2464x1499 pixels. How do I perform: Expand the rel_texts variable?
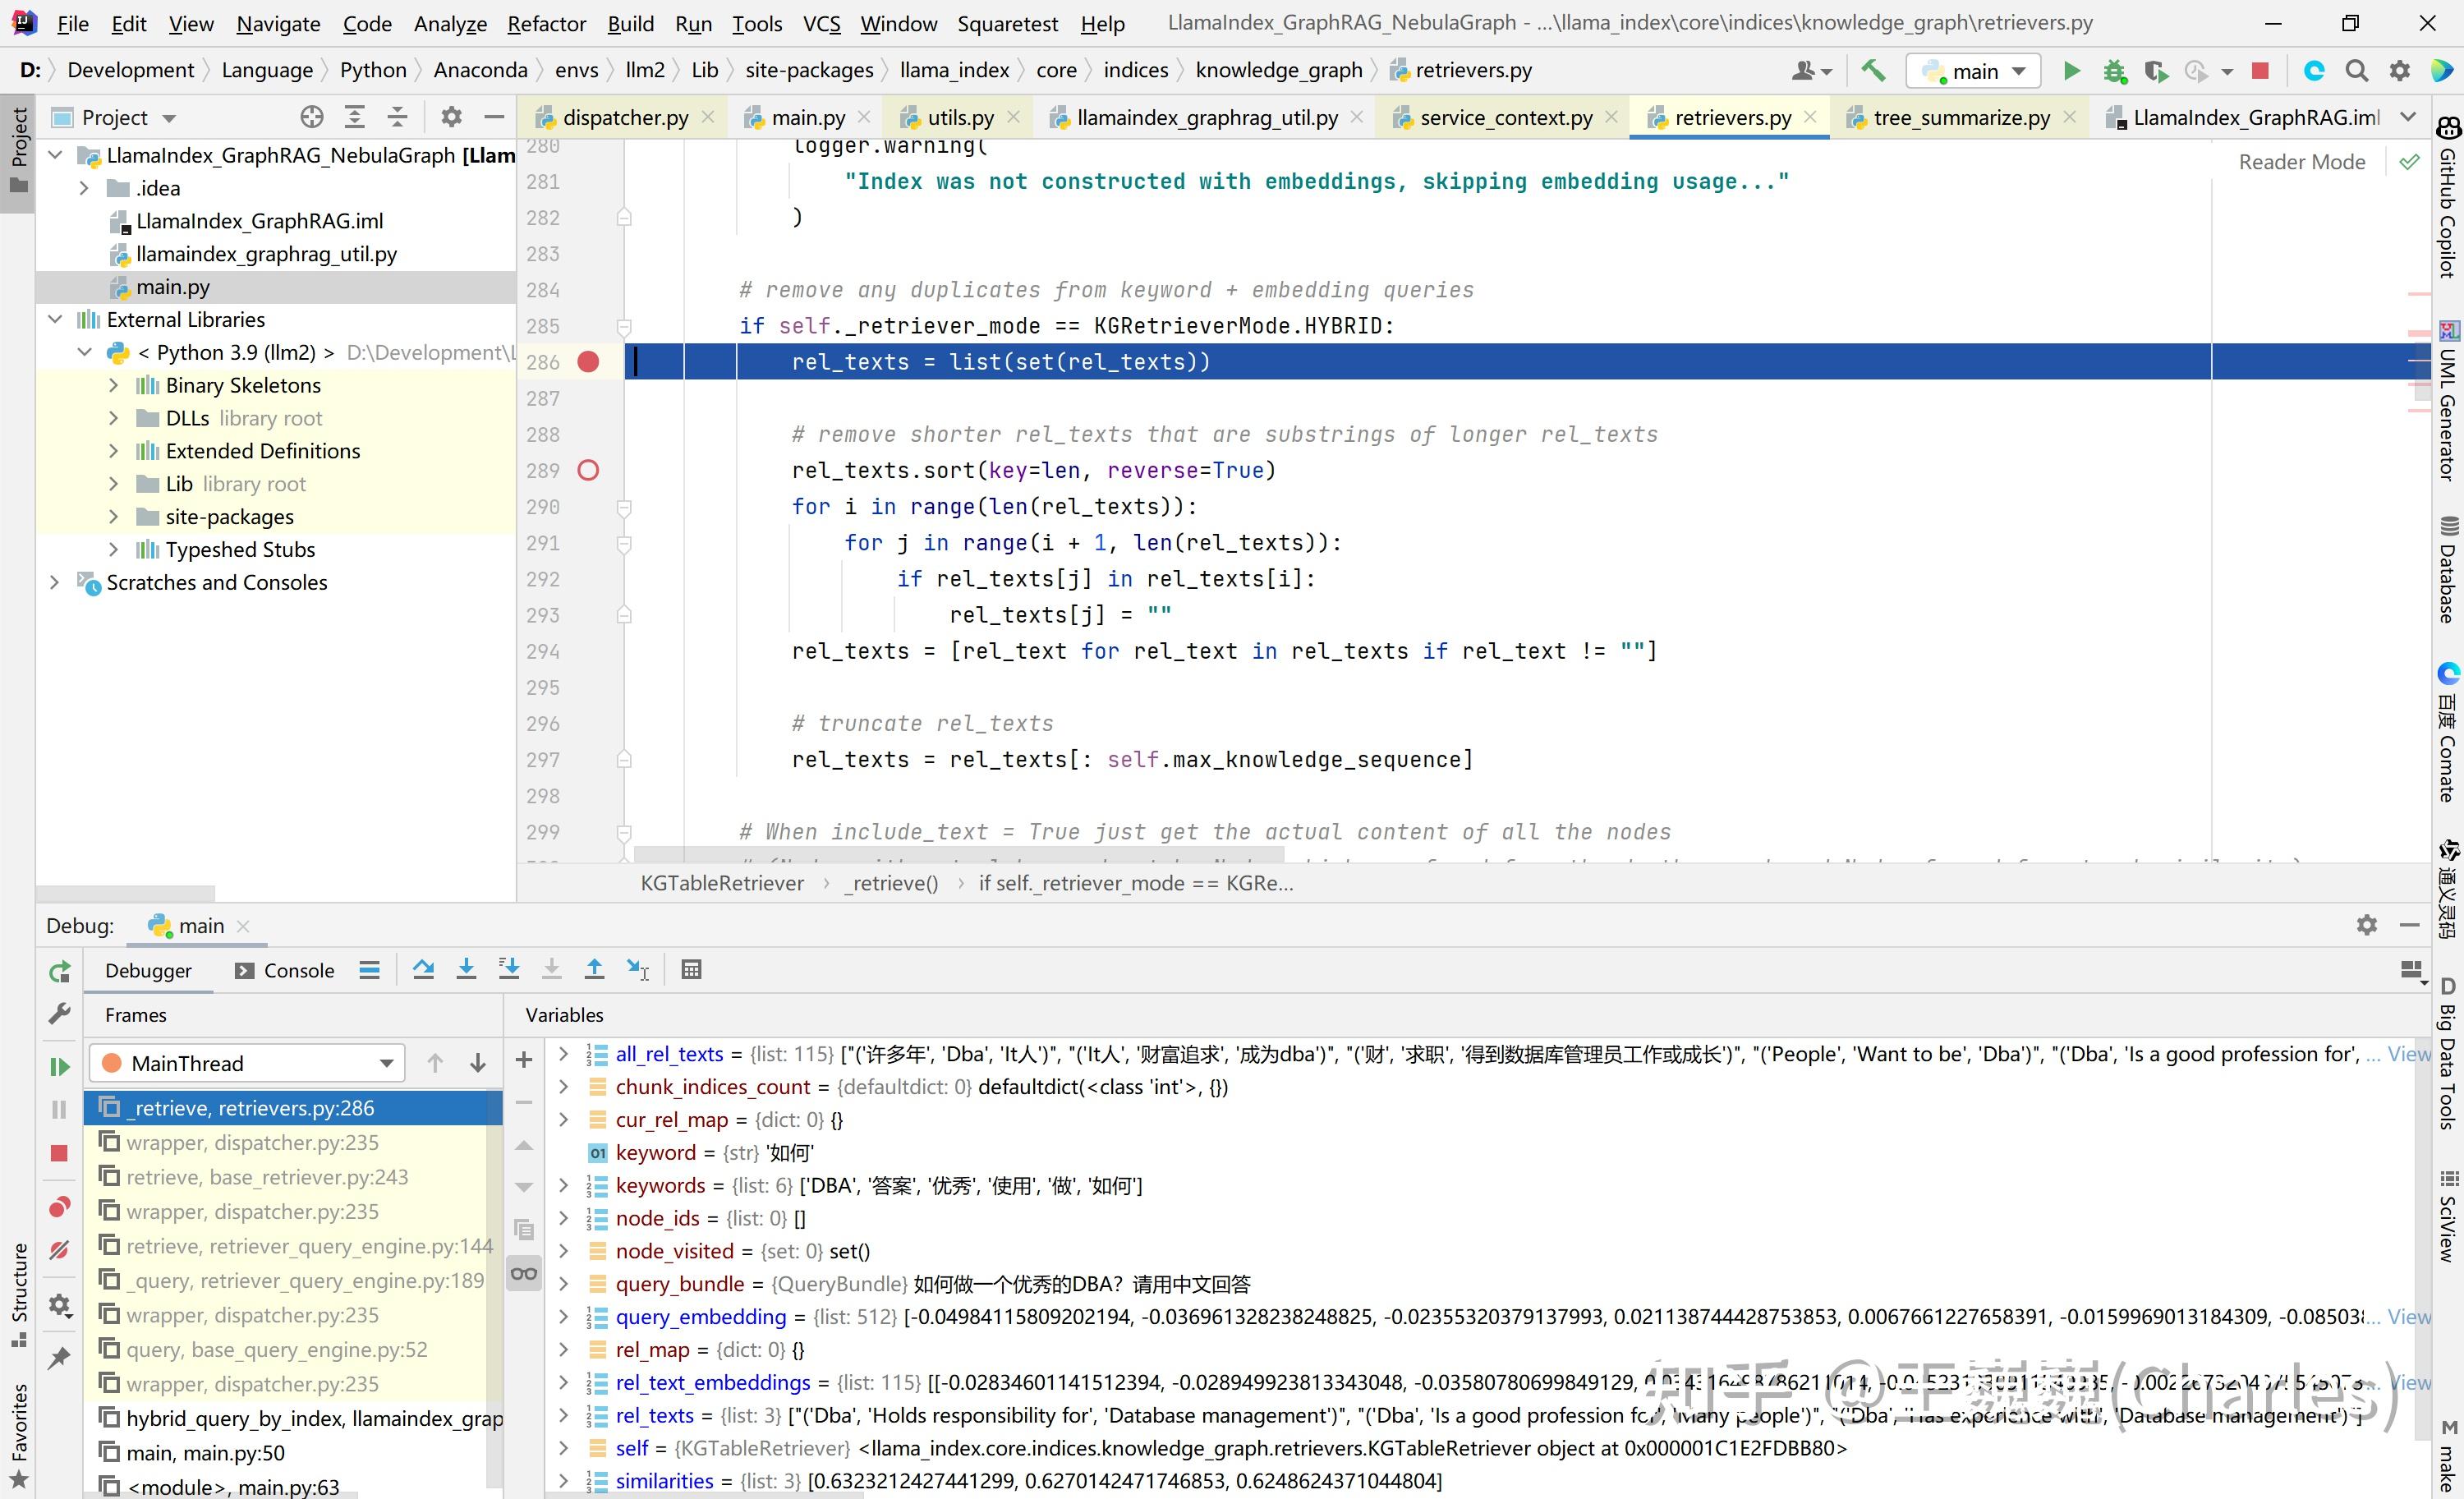pyautogui.click(x=564, y=1415)
